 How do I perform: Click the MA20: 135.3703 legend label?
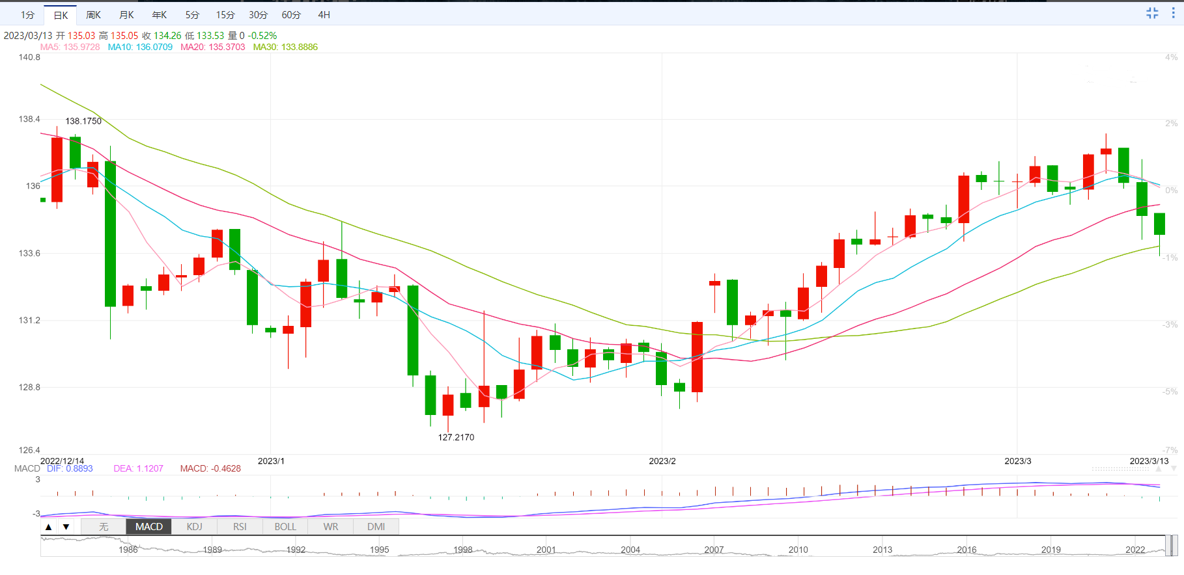(213, 47)
